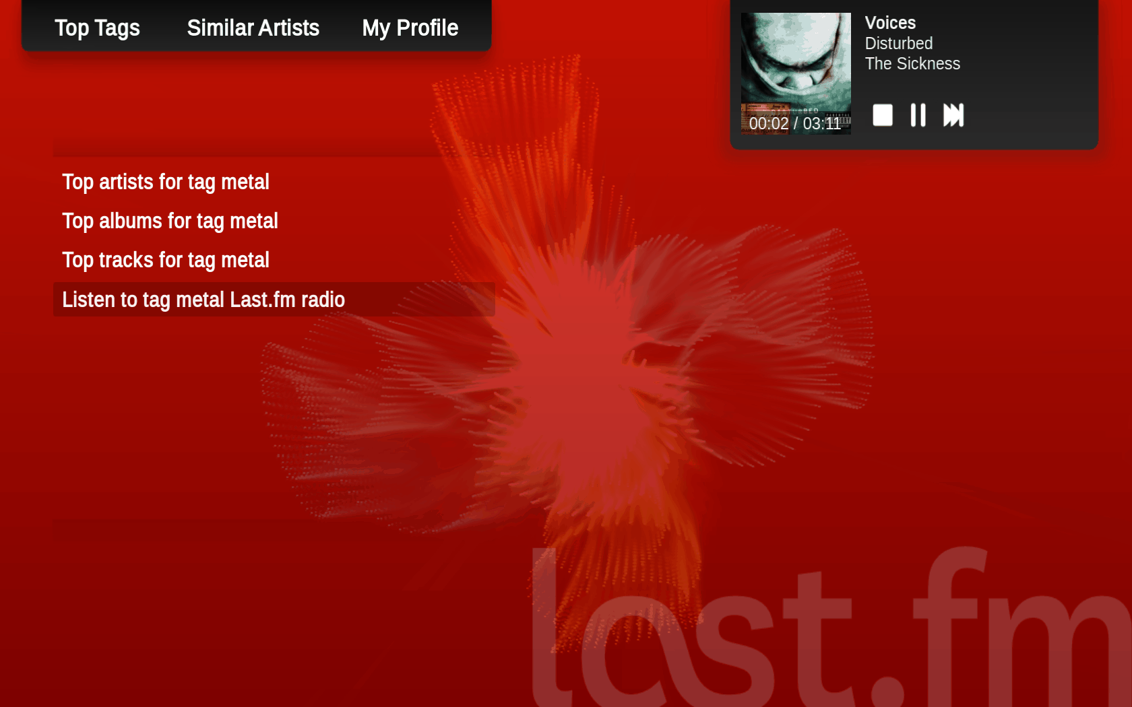Click the total duration 03:11 label
Image resolution: width=1132 pixels, height=707 pixels.
(822, 123)
